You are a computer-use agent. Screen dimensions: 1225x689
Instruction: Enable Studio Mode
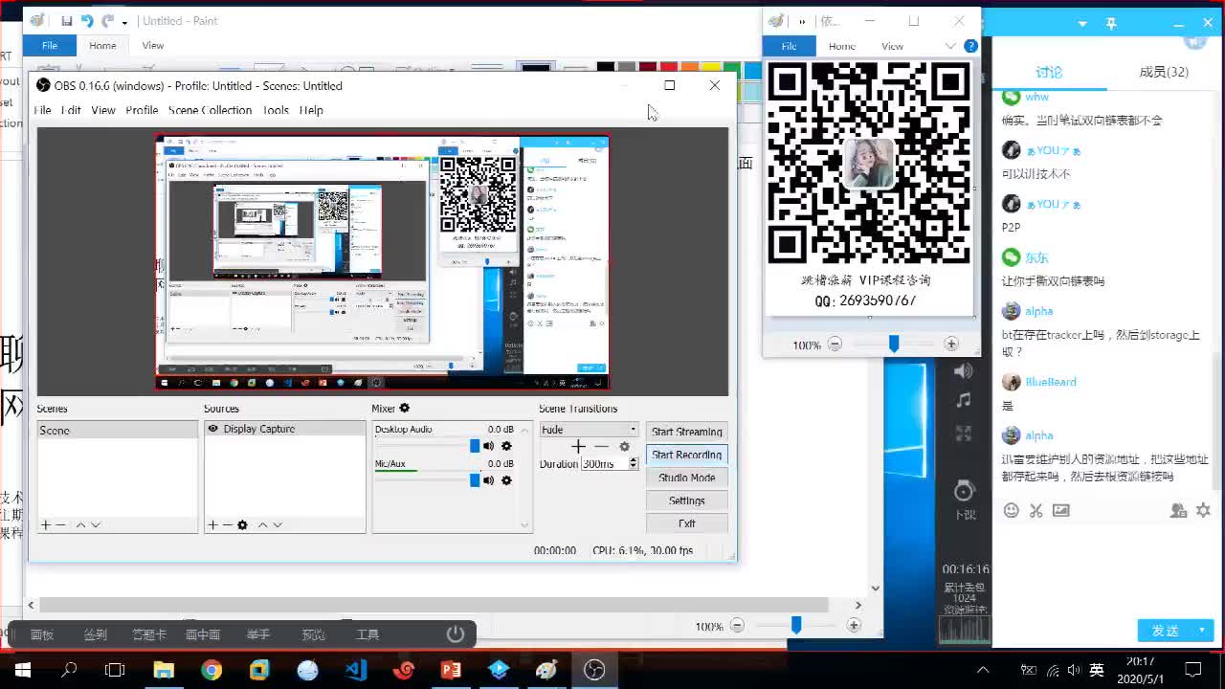pos(687,478)
